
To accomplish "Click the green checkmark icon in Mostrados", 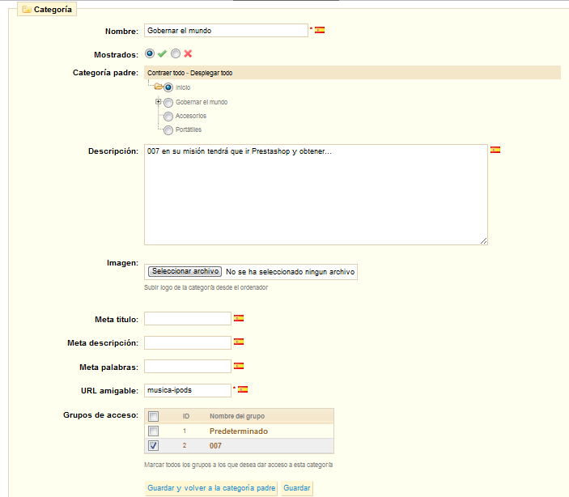I will coord(162,53).
